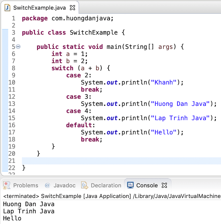Click line number 10 in gutter
221x224 pixels.
pyautogui.click(x=12, y=83)
